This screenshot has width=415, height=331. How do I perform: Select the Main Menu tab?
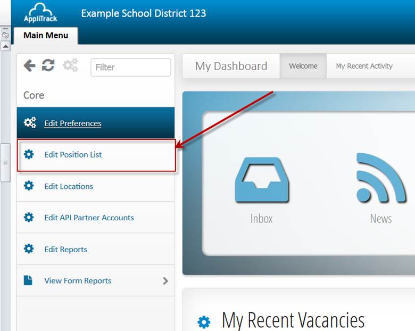[46, 36]
